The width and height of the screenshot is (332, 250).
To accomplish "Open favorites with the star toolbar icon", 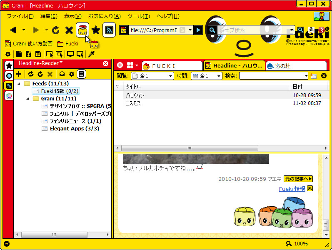I will tap(96, 30).
